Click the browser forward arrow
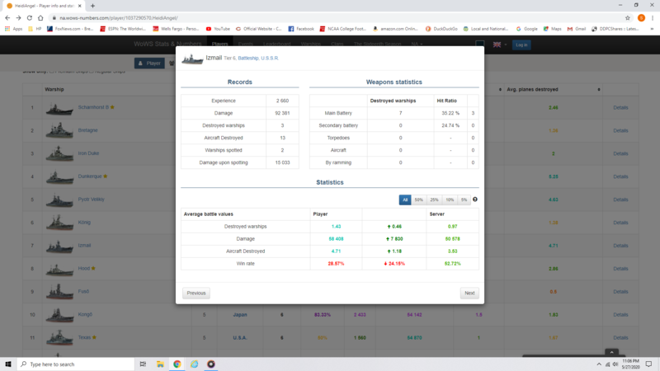This screenshot has width=660, height=371. pyautogui.click(x=18, y=18)
